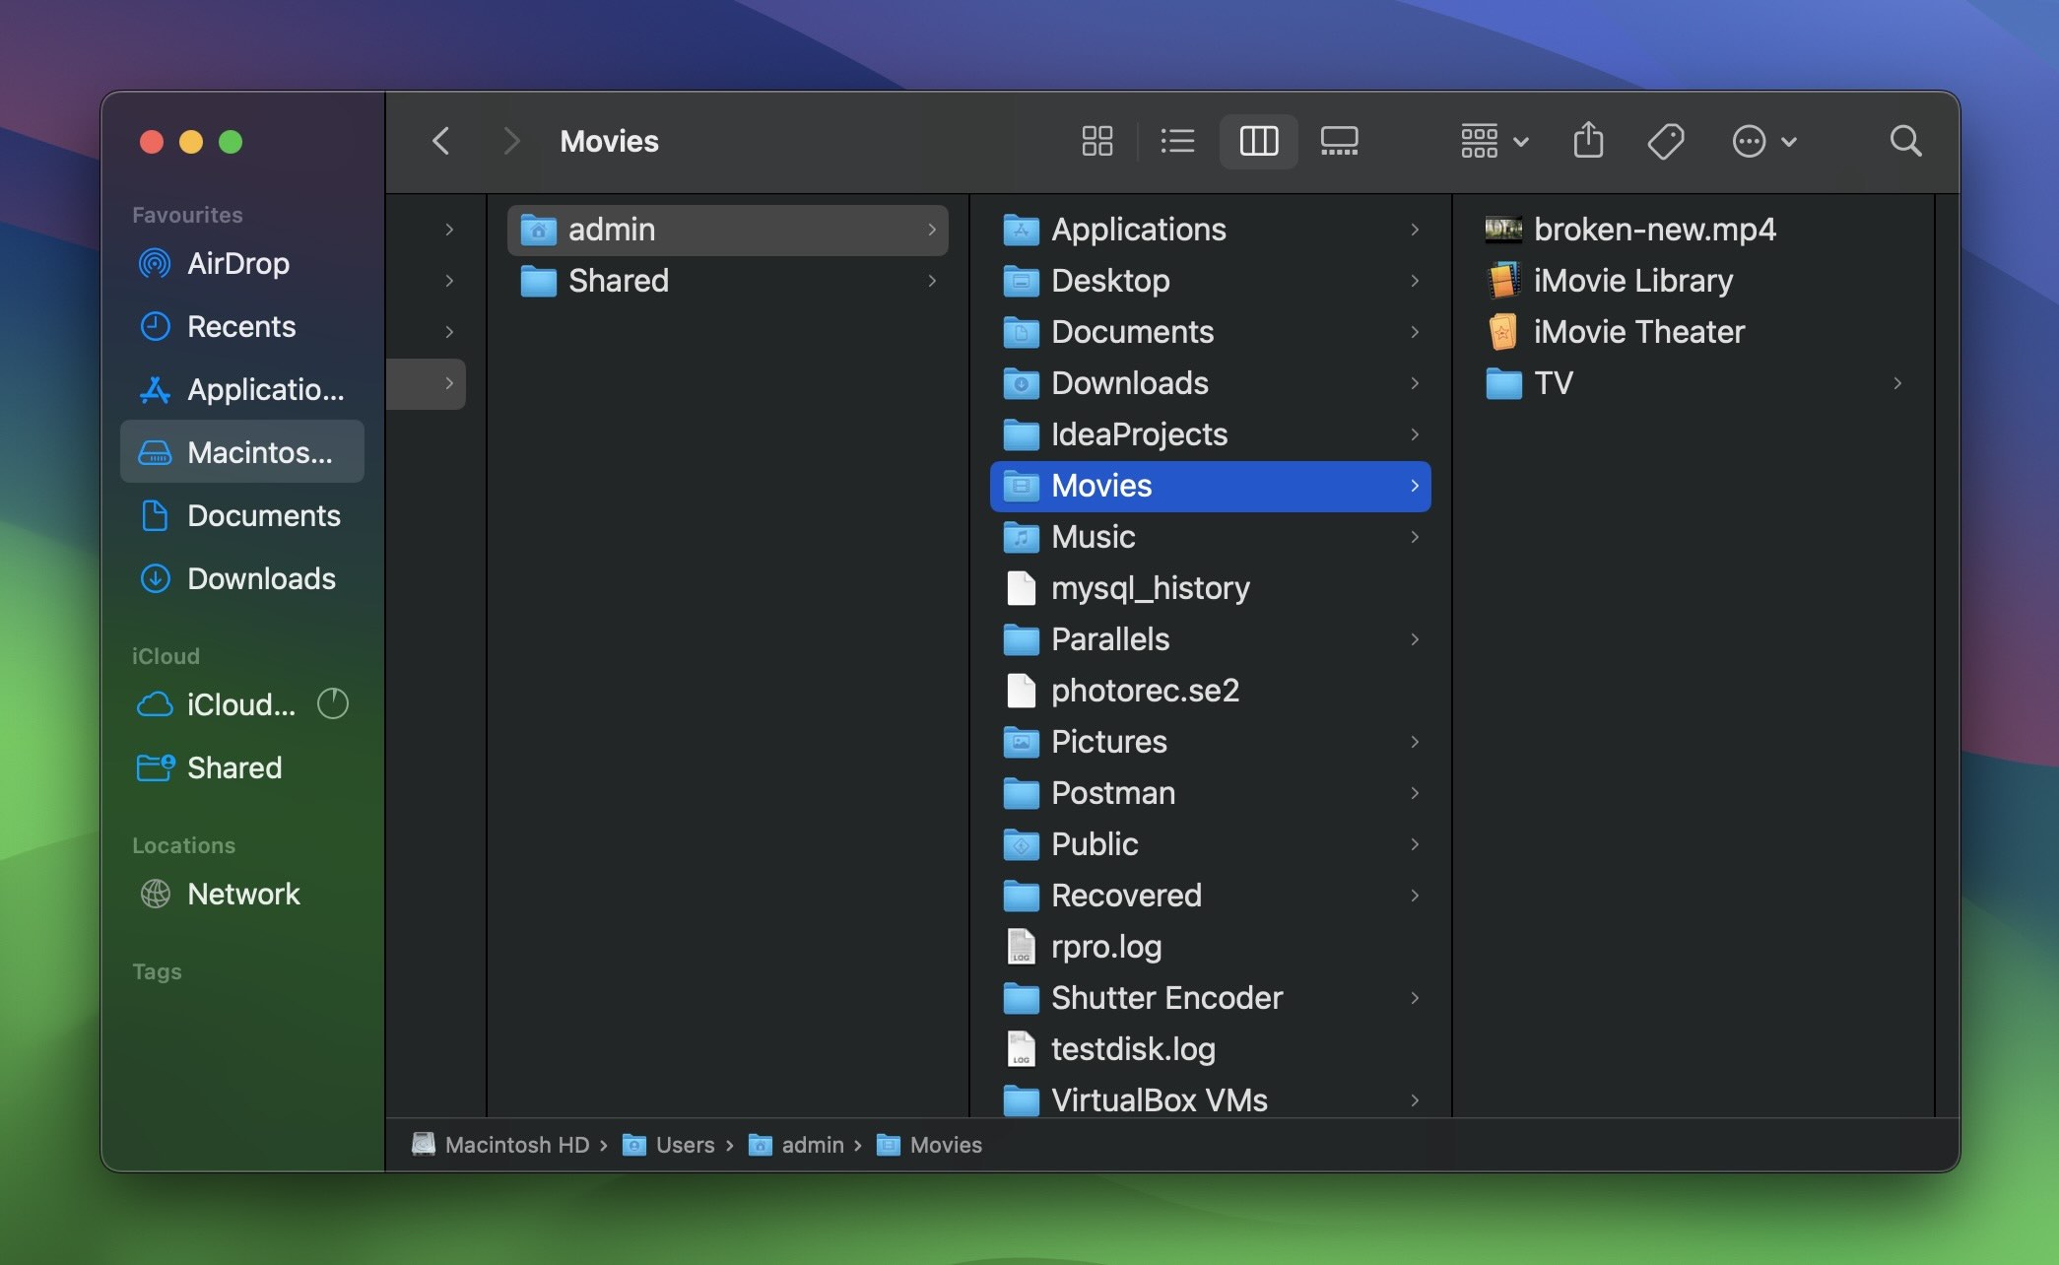Click the search icon
Viewport: 2059px width, 1265px height.
point(1907,141)
